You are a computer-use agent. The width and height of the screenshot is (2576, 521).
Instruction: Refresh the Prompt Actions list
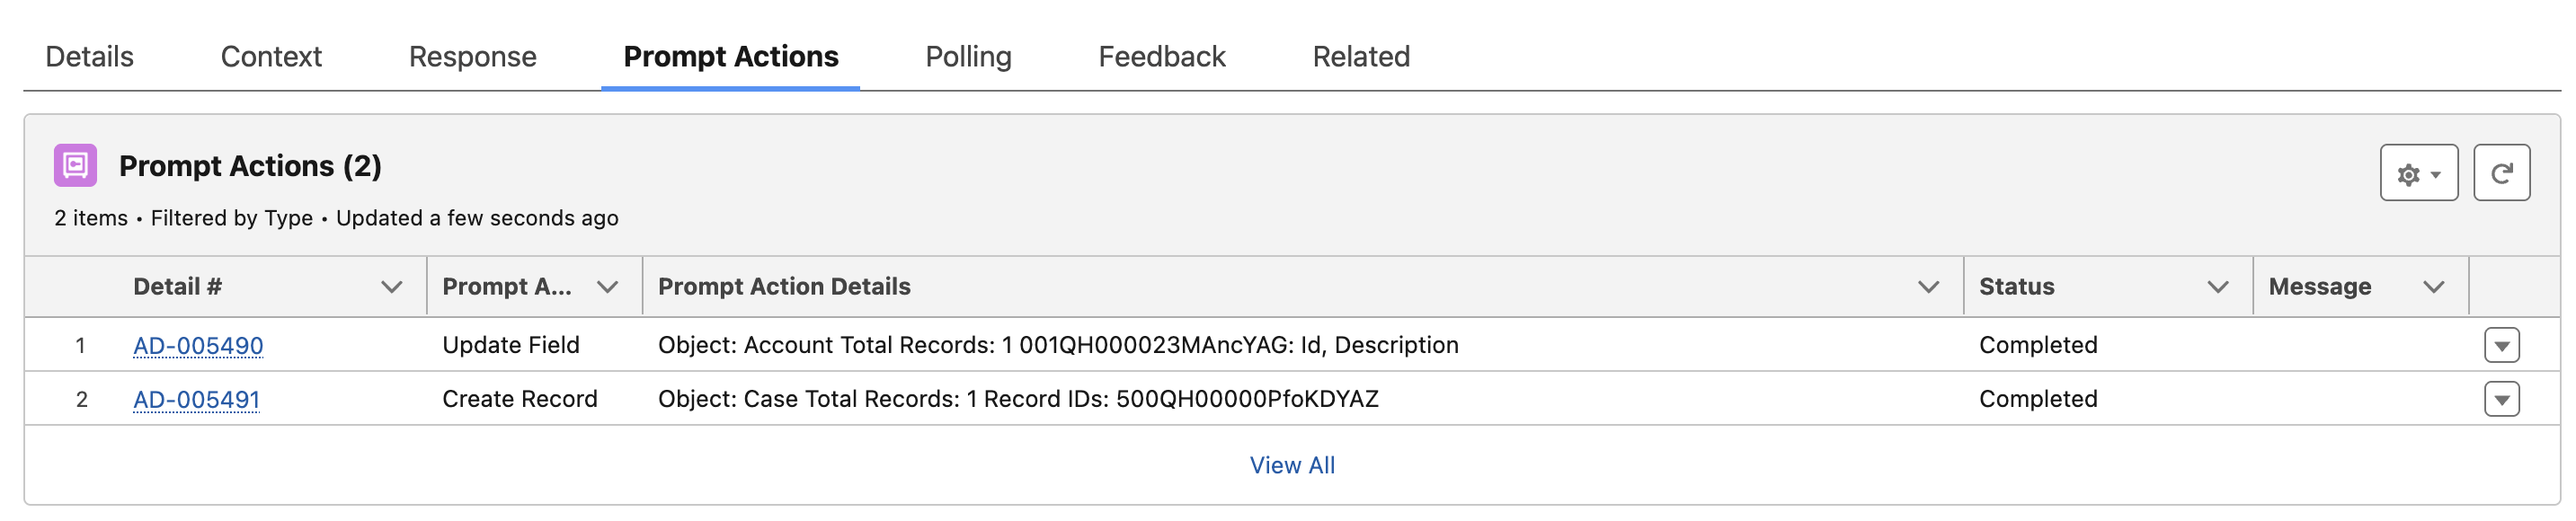coord(2500,174)
